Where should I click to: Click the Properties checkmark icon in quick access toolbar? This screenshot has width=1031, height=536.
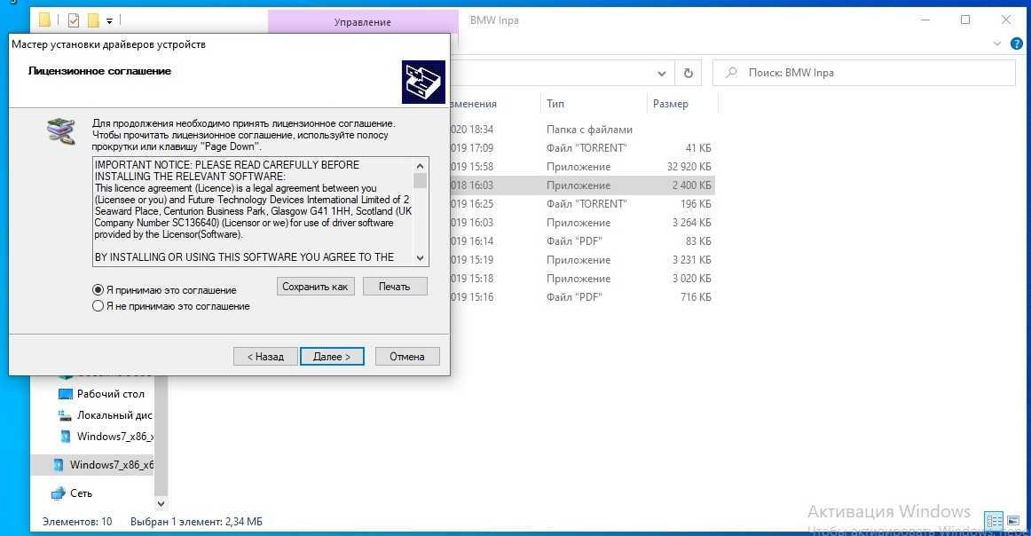[x=73, y=20]
